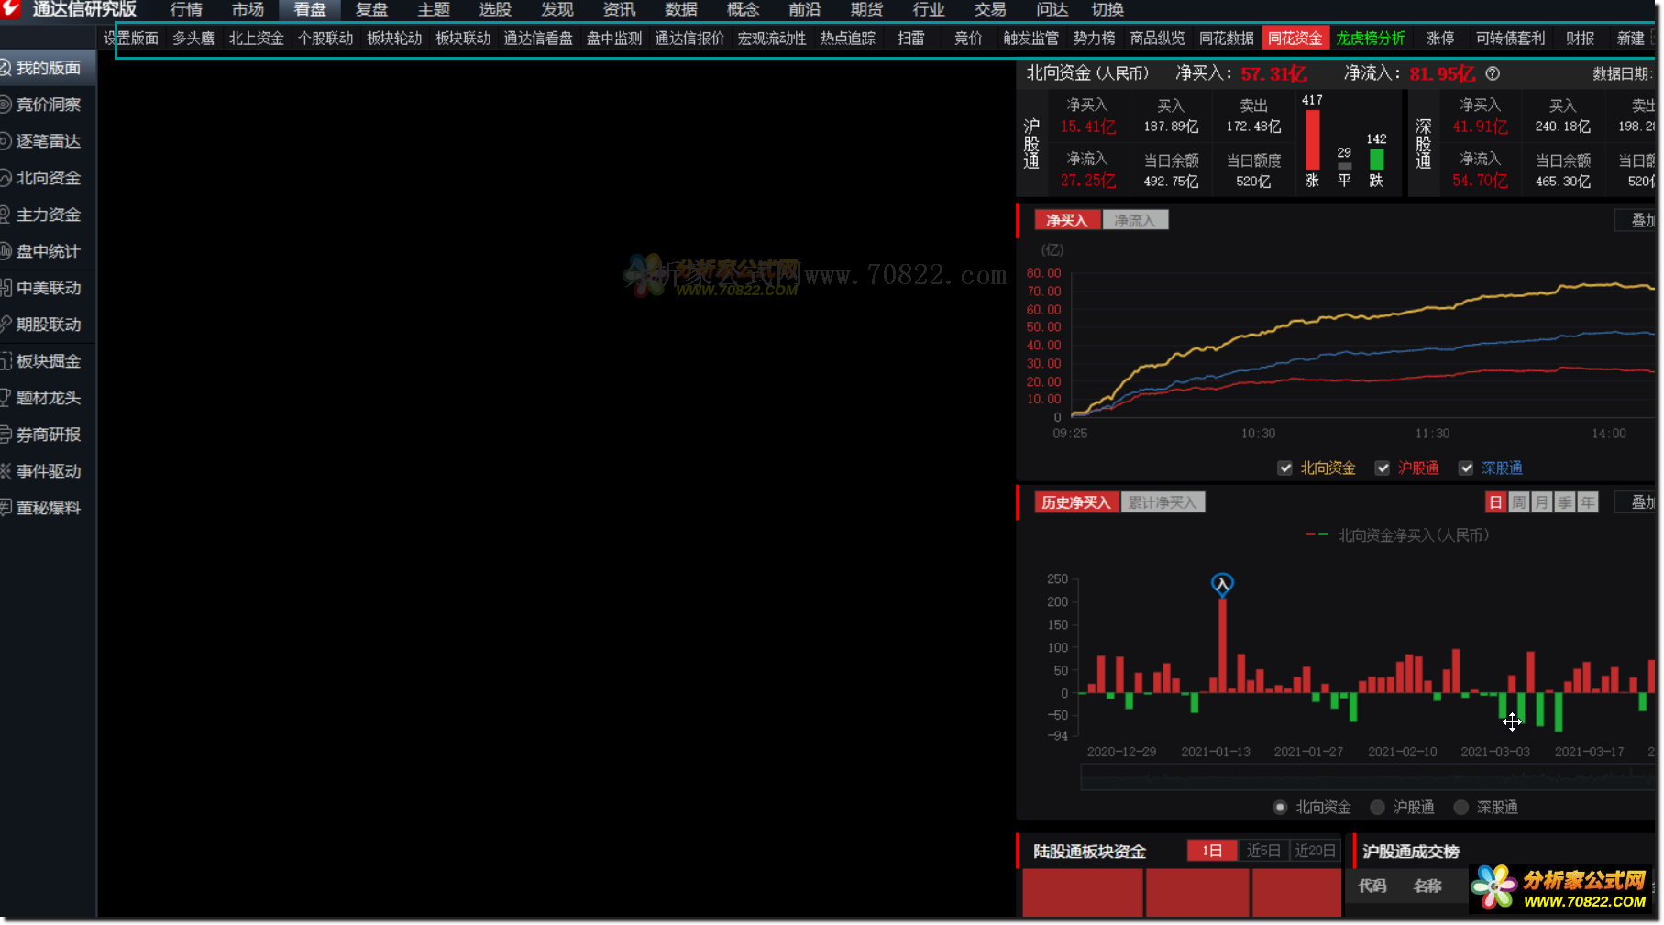
Task: Open 复盘 main menu
Action: [371, 9]
